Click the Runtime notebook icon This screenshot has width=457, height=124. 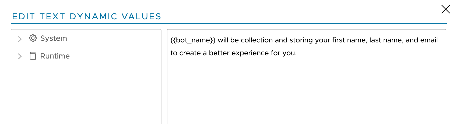point(33,56)
